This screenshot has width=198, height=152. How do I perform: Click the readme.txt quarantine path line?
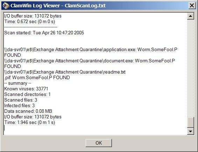click(x=65, y=72)
